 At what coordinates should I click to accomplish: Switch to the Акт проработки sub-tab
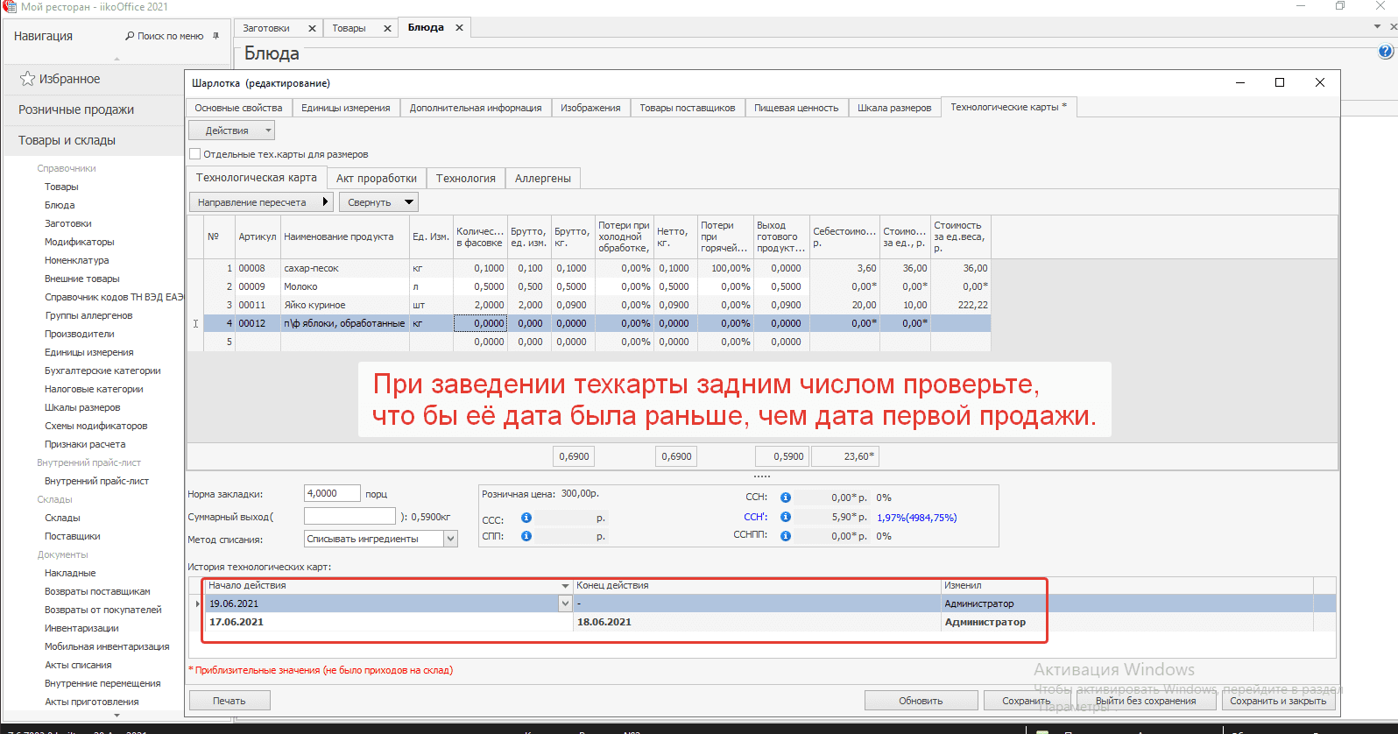377,178
